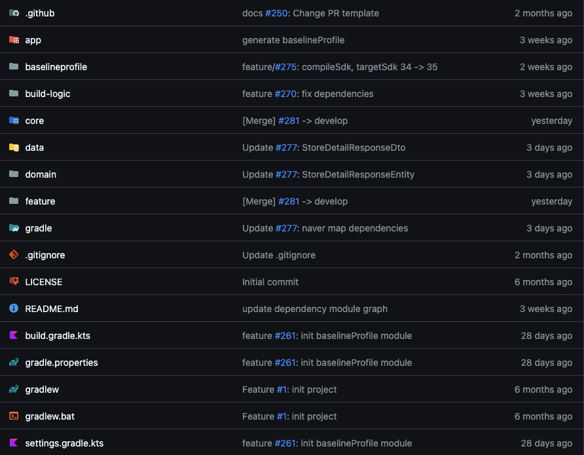Click the build-logic folder icon
This screenshot has height=455, width=584.
(x=14, y=94)
